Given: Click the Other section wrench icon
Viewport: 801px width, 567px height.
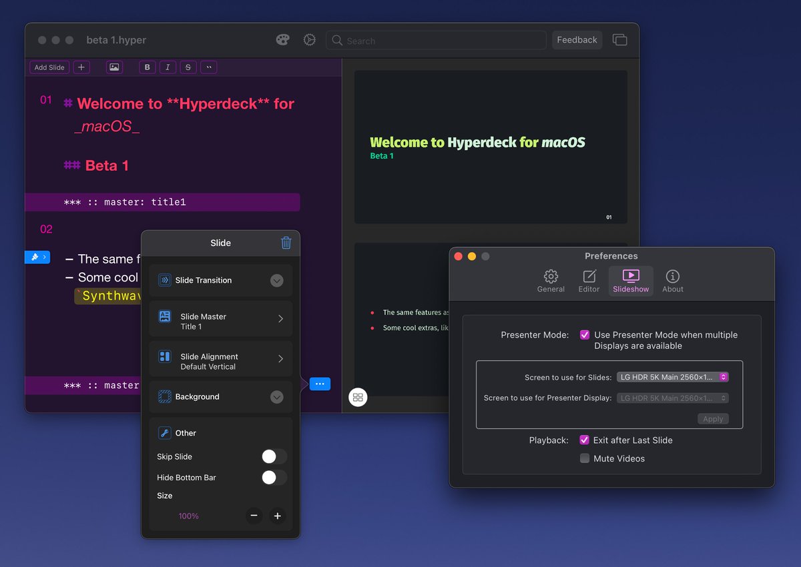Looking at the screenshot, I should click(164, 433).
